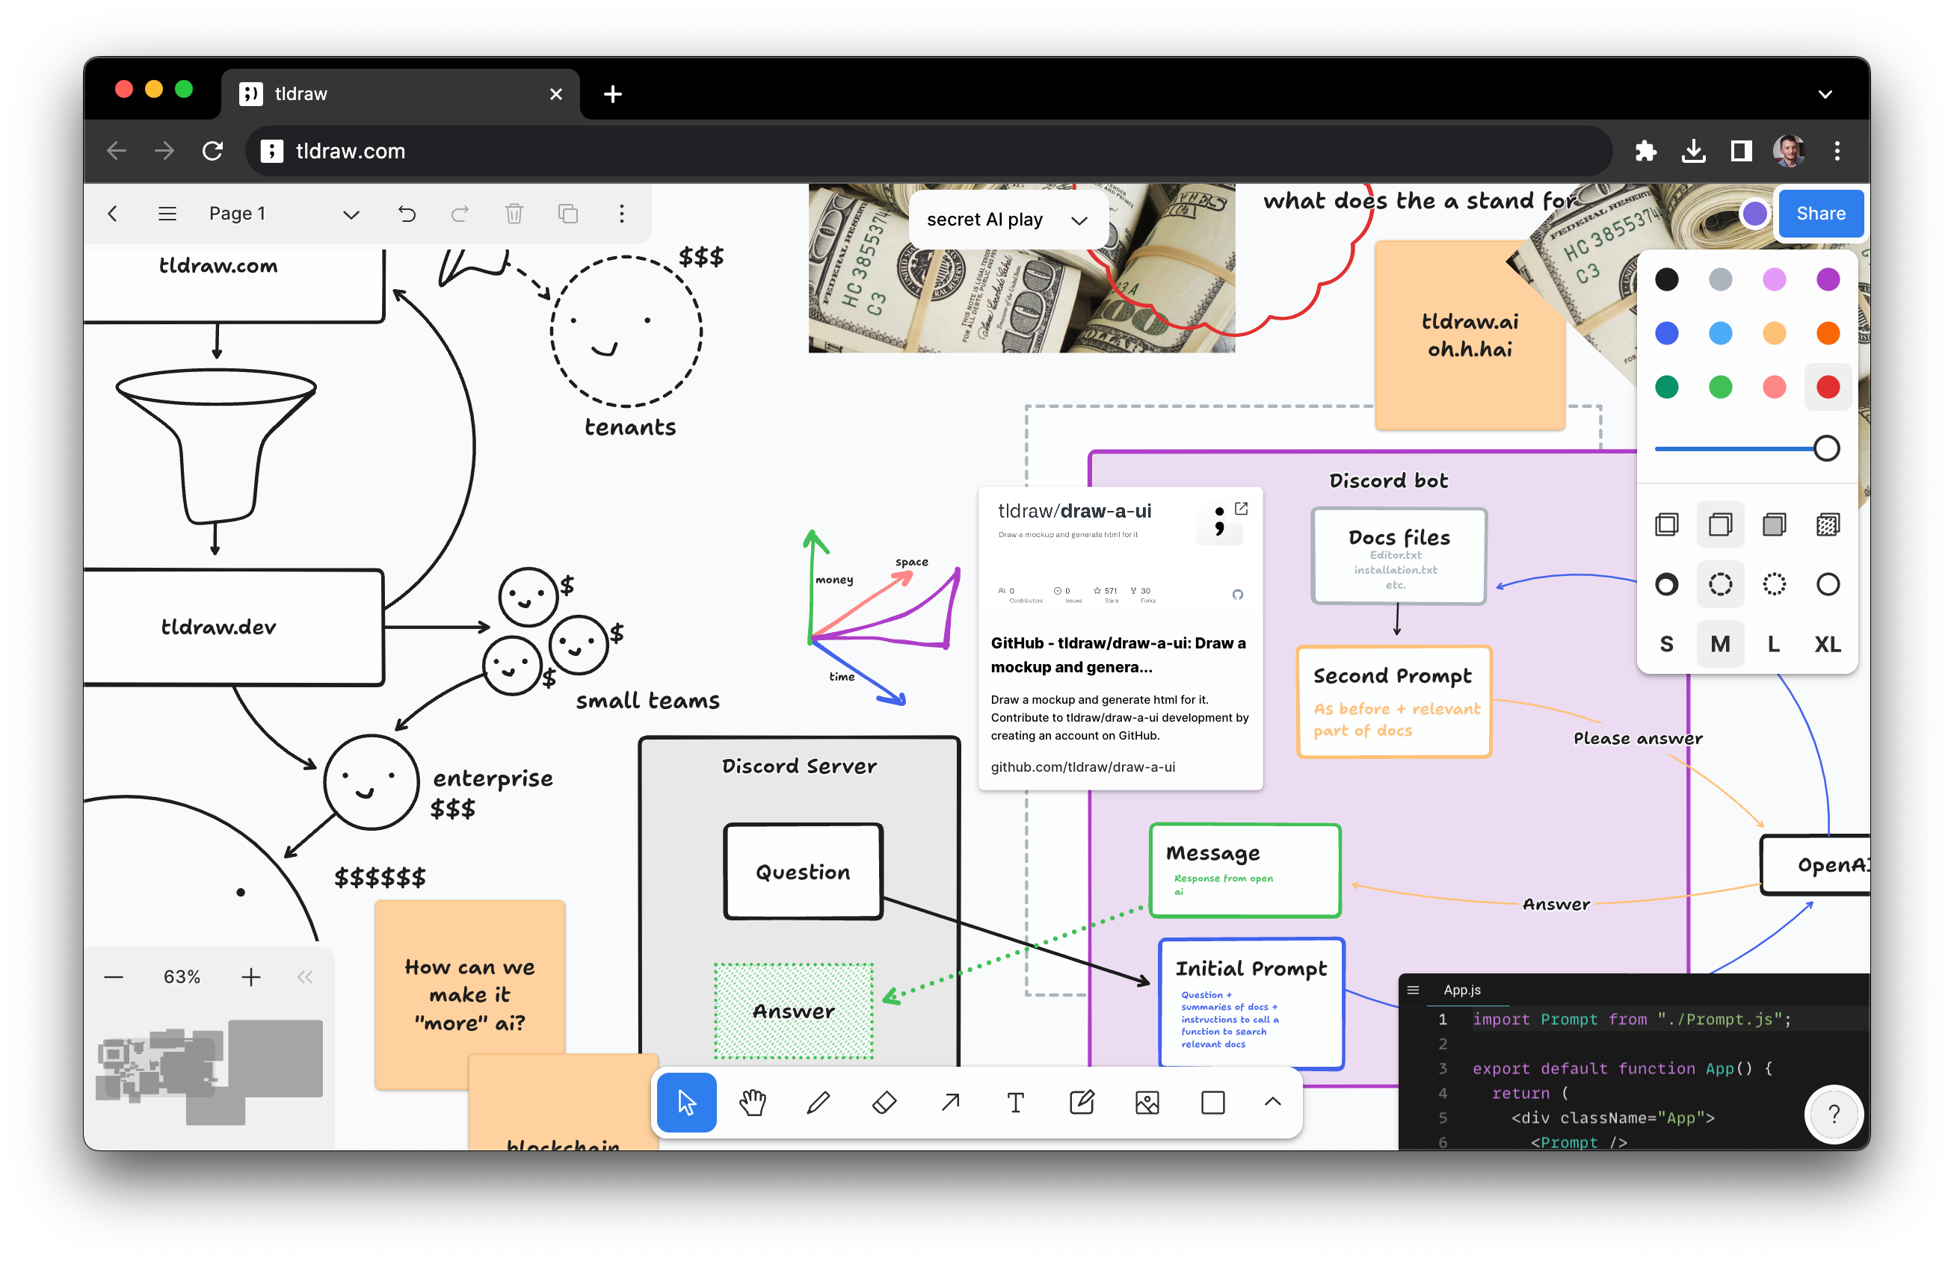Choose the dotted dash style
Viewport: 1954px width, 1261px height.
pyautogui.click(x=1775, y=584)
